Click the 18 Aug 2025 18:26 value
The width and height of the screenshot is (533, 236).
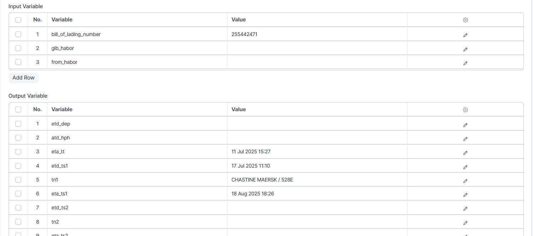point(253,194)
